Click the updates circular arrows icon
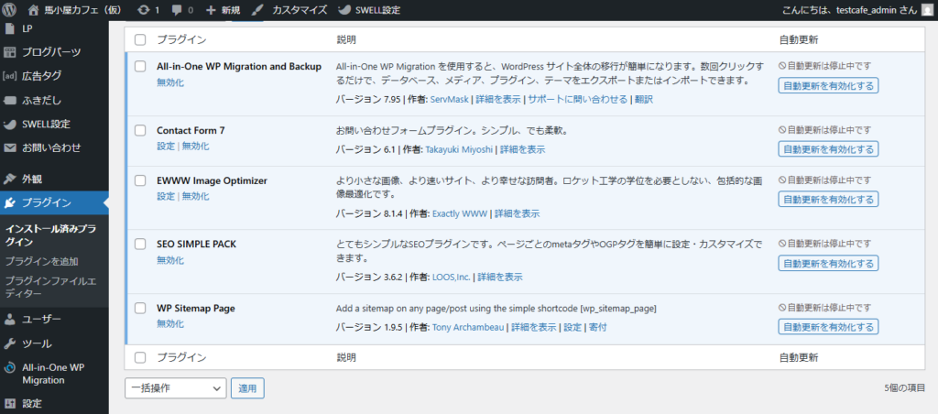 pyautogui.click(x=144, y=10)
